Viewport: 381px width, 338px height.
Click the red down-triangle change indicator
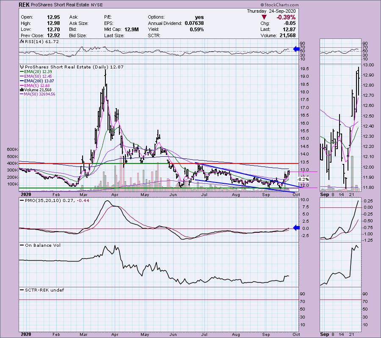coord(264,17)
